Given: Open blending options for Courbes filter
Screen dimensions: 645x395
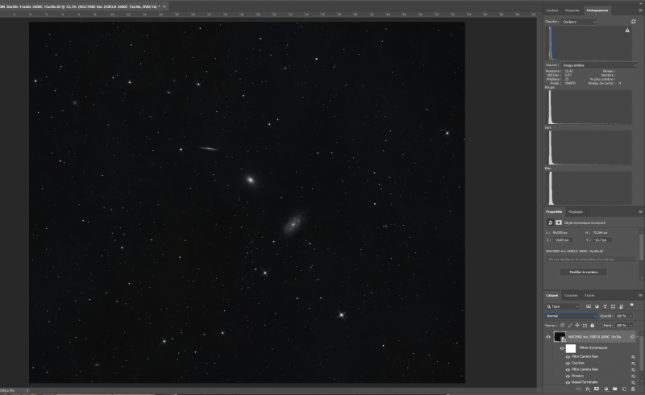Looking at the screenshot, I should (x=633, y=363).
